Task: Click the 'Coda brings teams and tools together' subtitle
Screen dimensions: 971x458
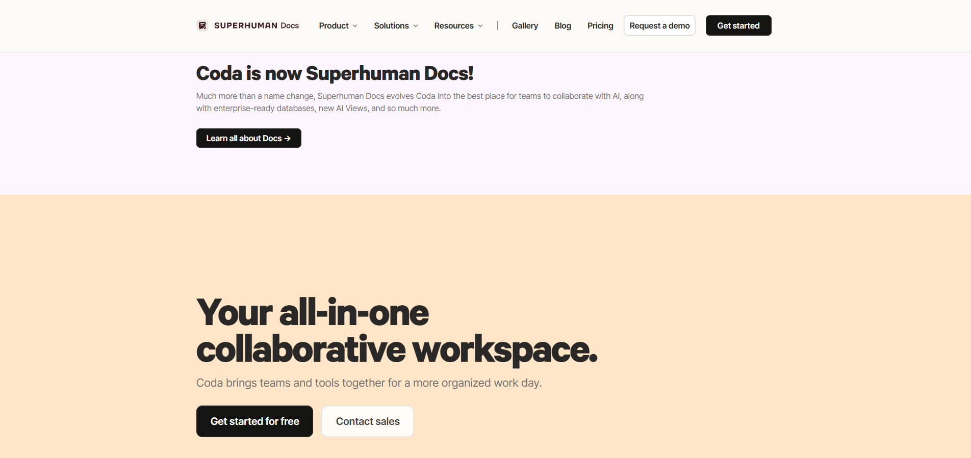Action: 369,383
